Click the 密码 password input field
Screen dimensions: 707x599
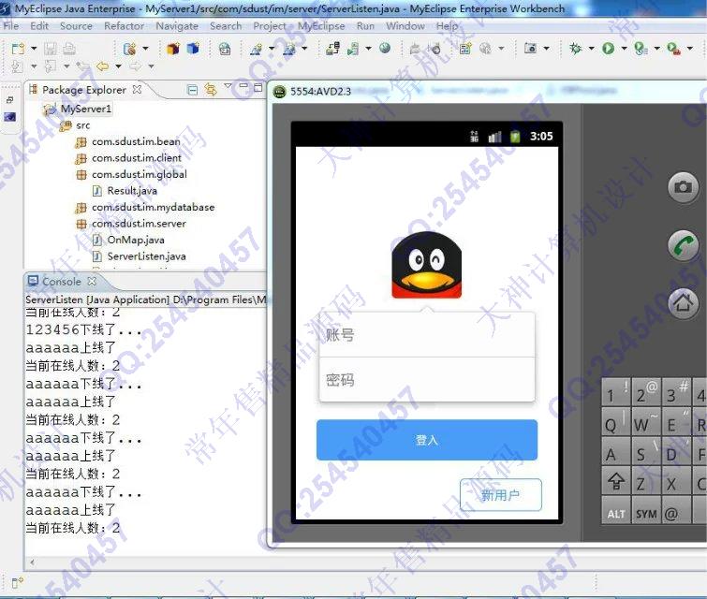point(427,379)
